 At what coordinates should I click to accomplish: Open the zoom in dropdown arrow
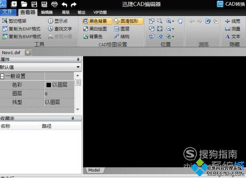[173, 21]
